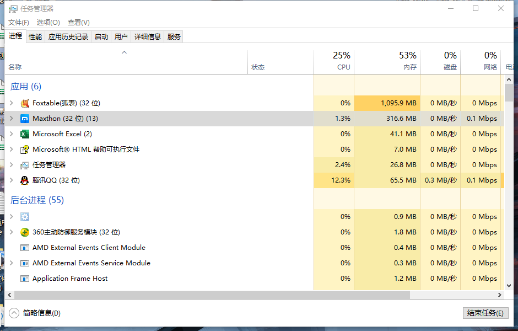Click the Foxtable fox icon
The image size is (518, 331).
click(x=25, y=103)
